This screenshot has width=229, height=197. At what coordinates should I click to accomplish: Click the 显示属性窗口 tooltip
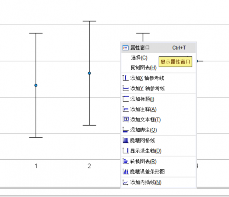point(175,62)
